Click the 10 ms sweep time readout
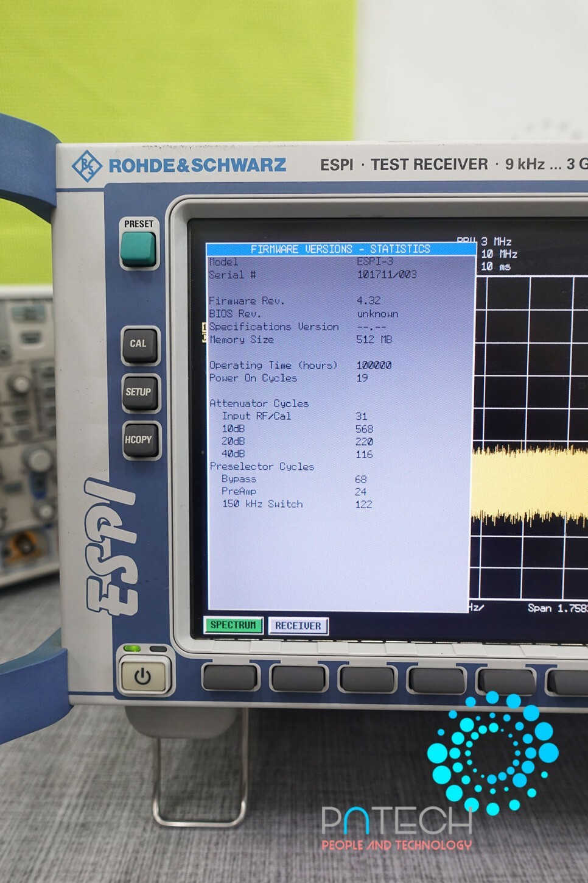The image size is (588, 883). pos(495,266)
